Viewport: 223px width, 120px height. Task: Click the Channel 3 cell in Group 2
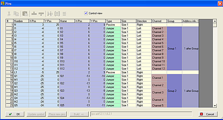159,93
